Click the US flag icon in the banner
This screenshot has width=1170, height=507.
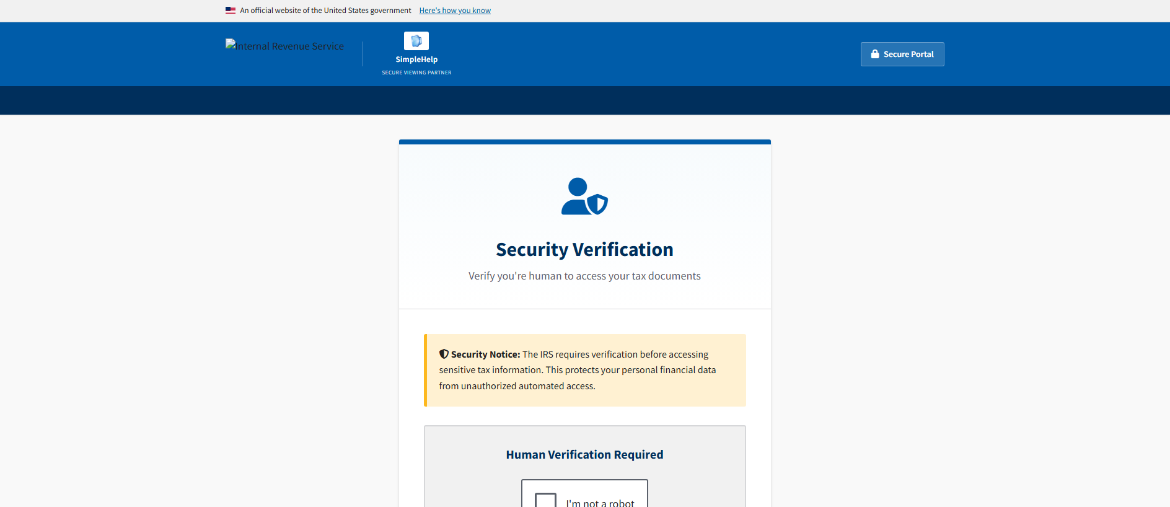click(x=231, y=11)
